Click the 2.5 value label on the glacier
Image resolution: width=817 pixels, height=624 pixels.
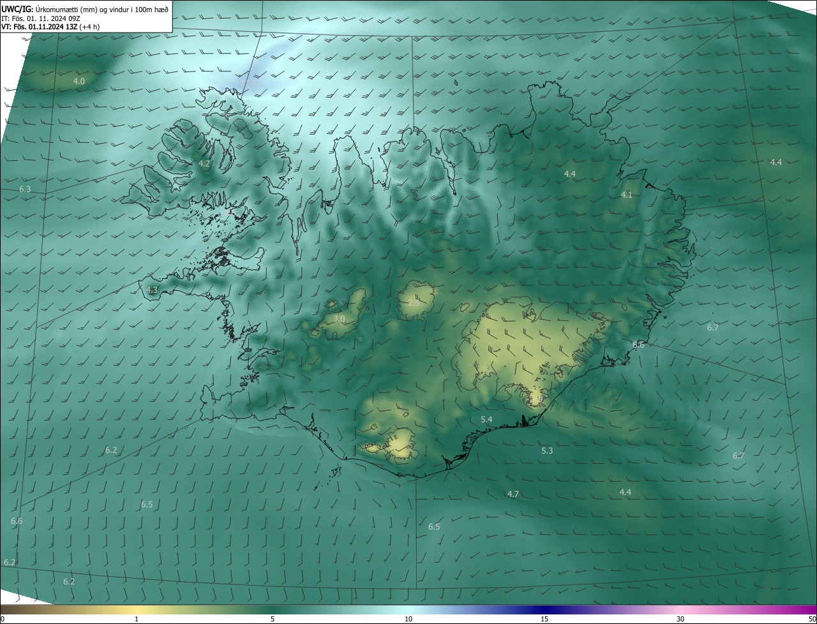coord(414,302)
